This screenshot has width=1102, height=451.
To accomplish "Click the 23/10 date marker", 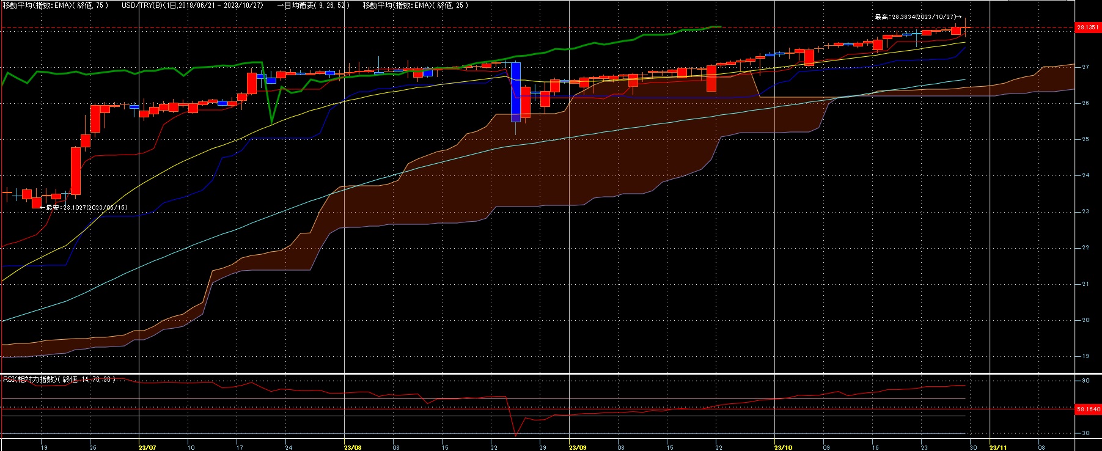I will (x=783, y=447).
